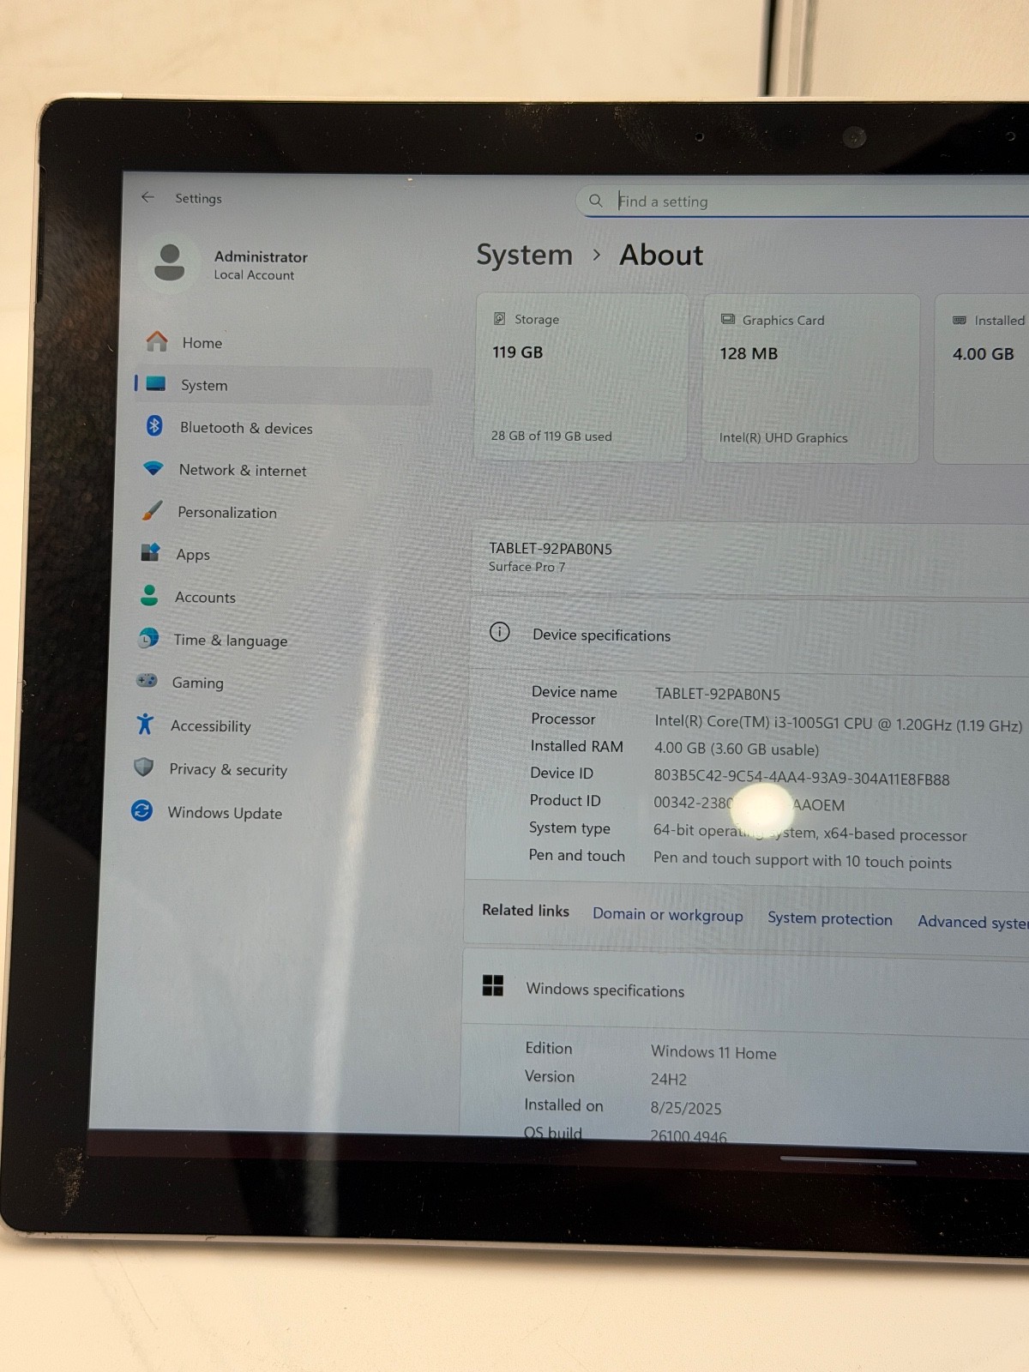
Task: Open the Graphics Card 128 MB card
Action: tap(811, 379)
